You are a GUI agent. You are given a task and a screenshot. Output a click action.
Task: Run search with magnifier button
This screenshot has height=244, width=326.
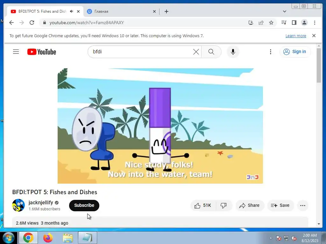click(211, 52)
